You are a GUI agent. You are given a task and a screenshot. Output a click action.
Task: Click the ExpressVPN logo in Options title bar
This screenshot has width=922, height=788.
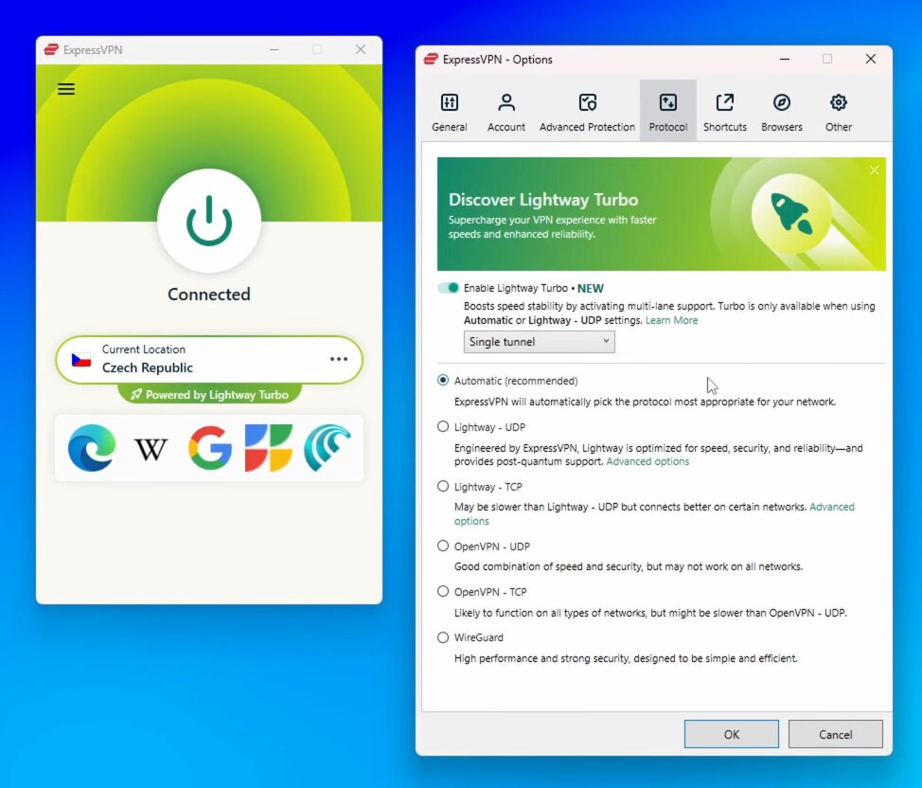point(431,60)
